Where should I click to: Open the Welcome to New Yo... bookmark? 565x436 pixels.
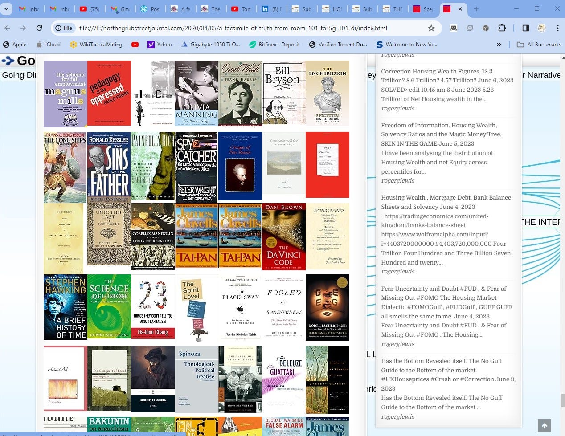tap(407, 45)
